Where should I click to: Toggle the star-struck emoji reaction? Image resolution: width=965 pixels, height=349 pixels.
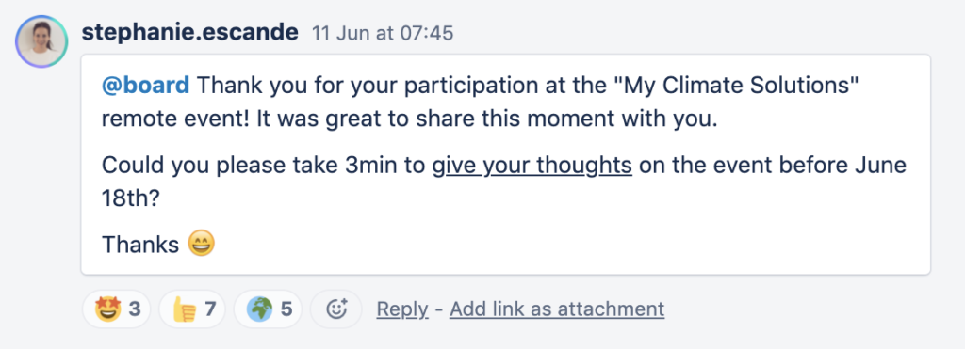click(x=117, y=309)
